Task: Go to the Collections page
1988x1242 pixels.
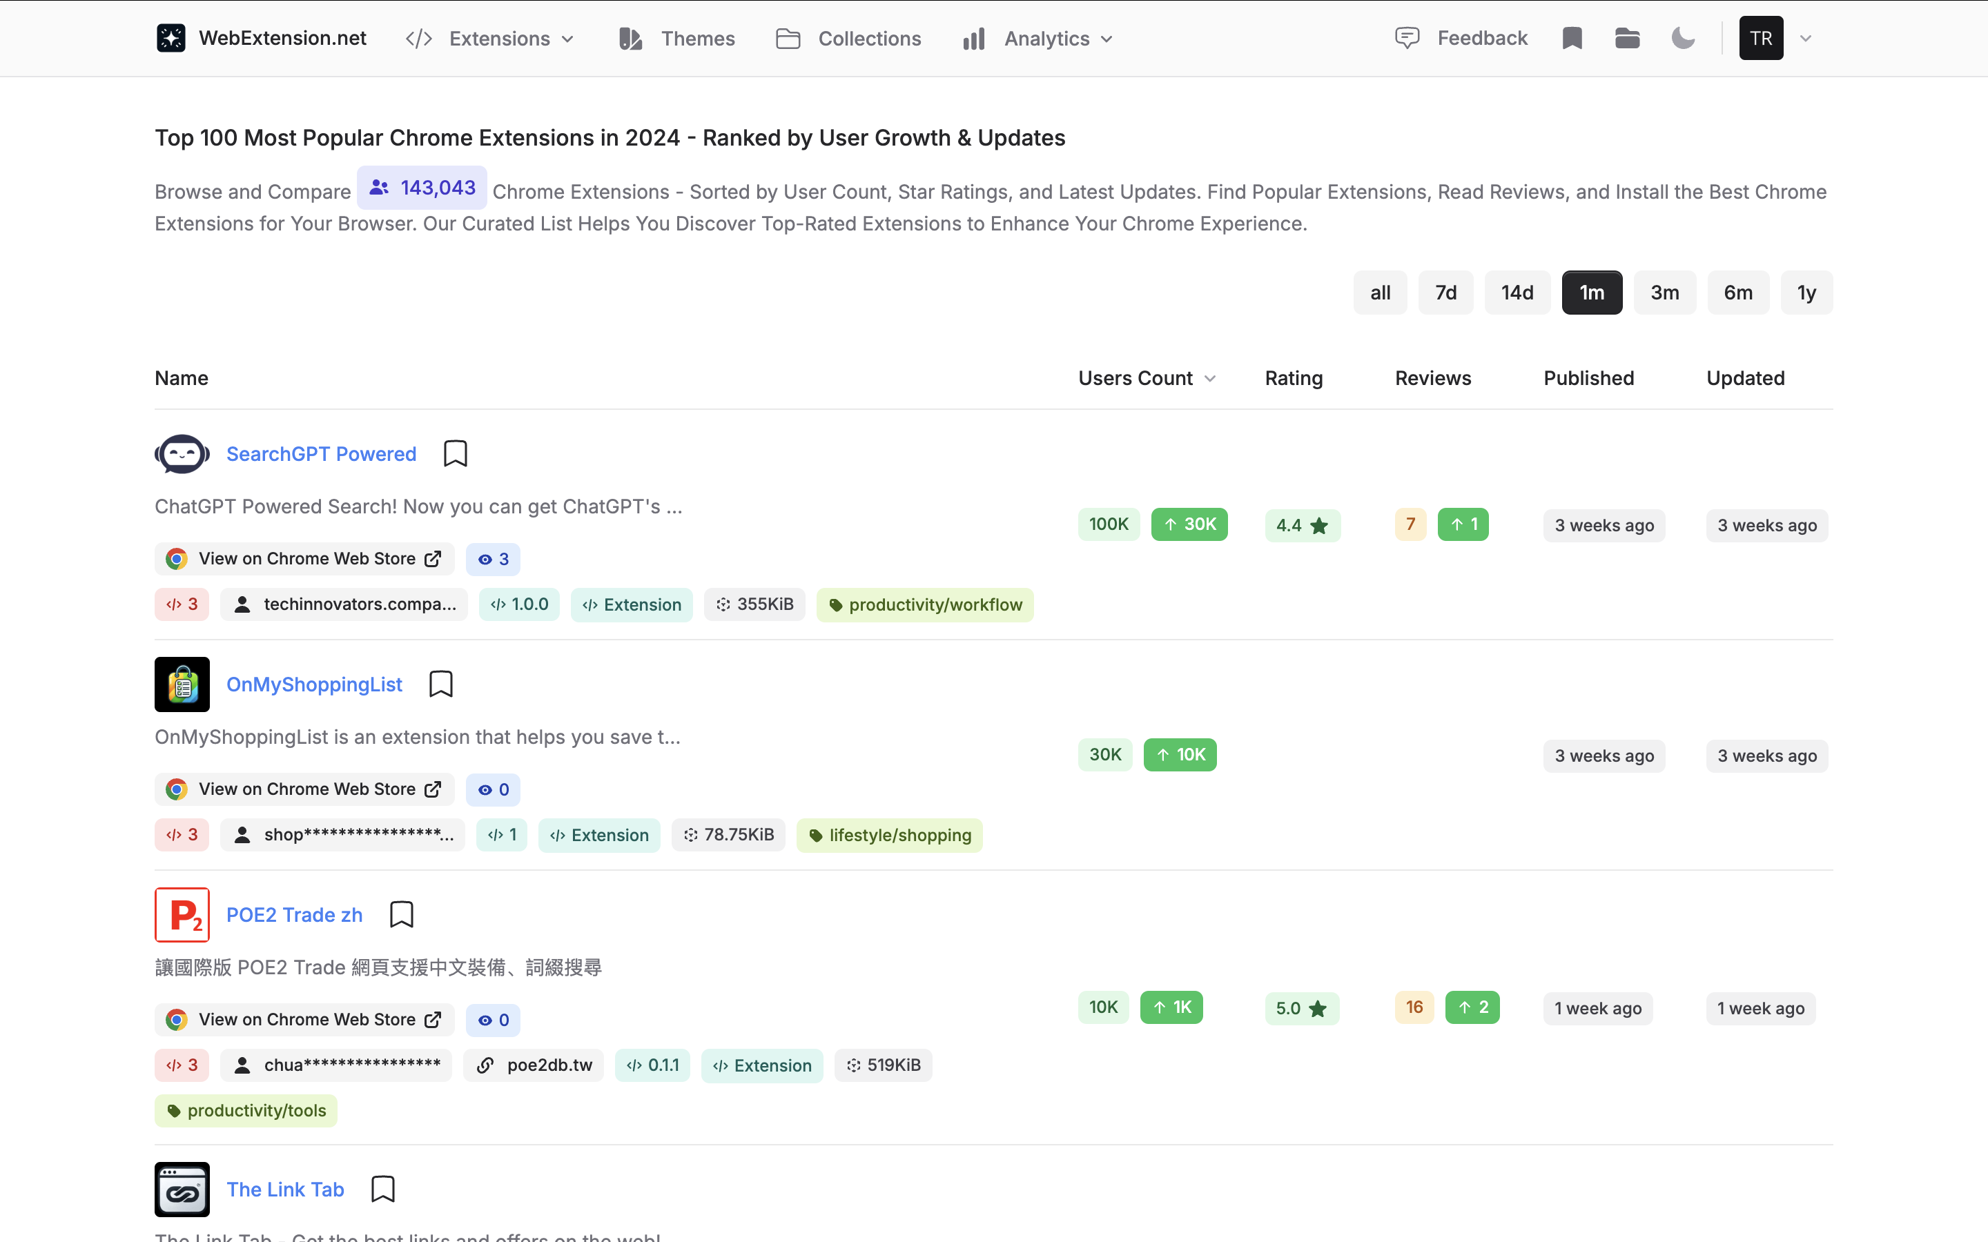Action: (848, 39)
